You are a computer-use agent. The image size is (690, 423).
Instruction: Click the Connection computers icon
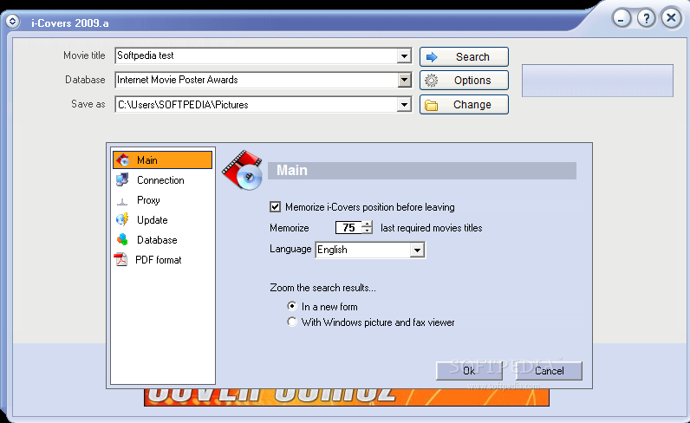tap(122, 179)
